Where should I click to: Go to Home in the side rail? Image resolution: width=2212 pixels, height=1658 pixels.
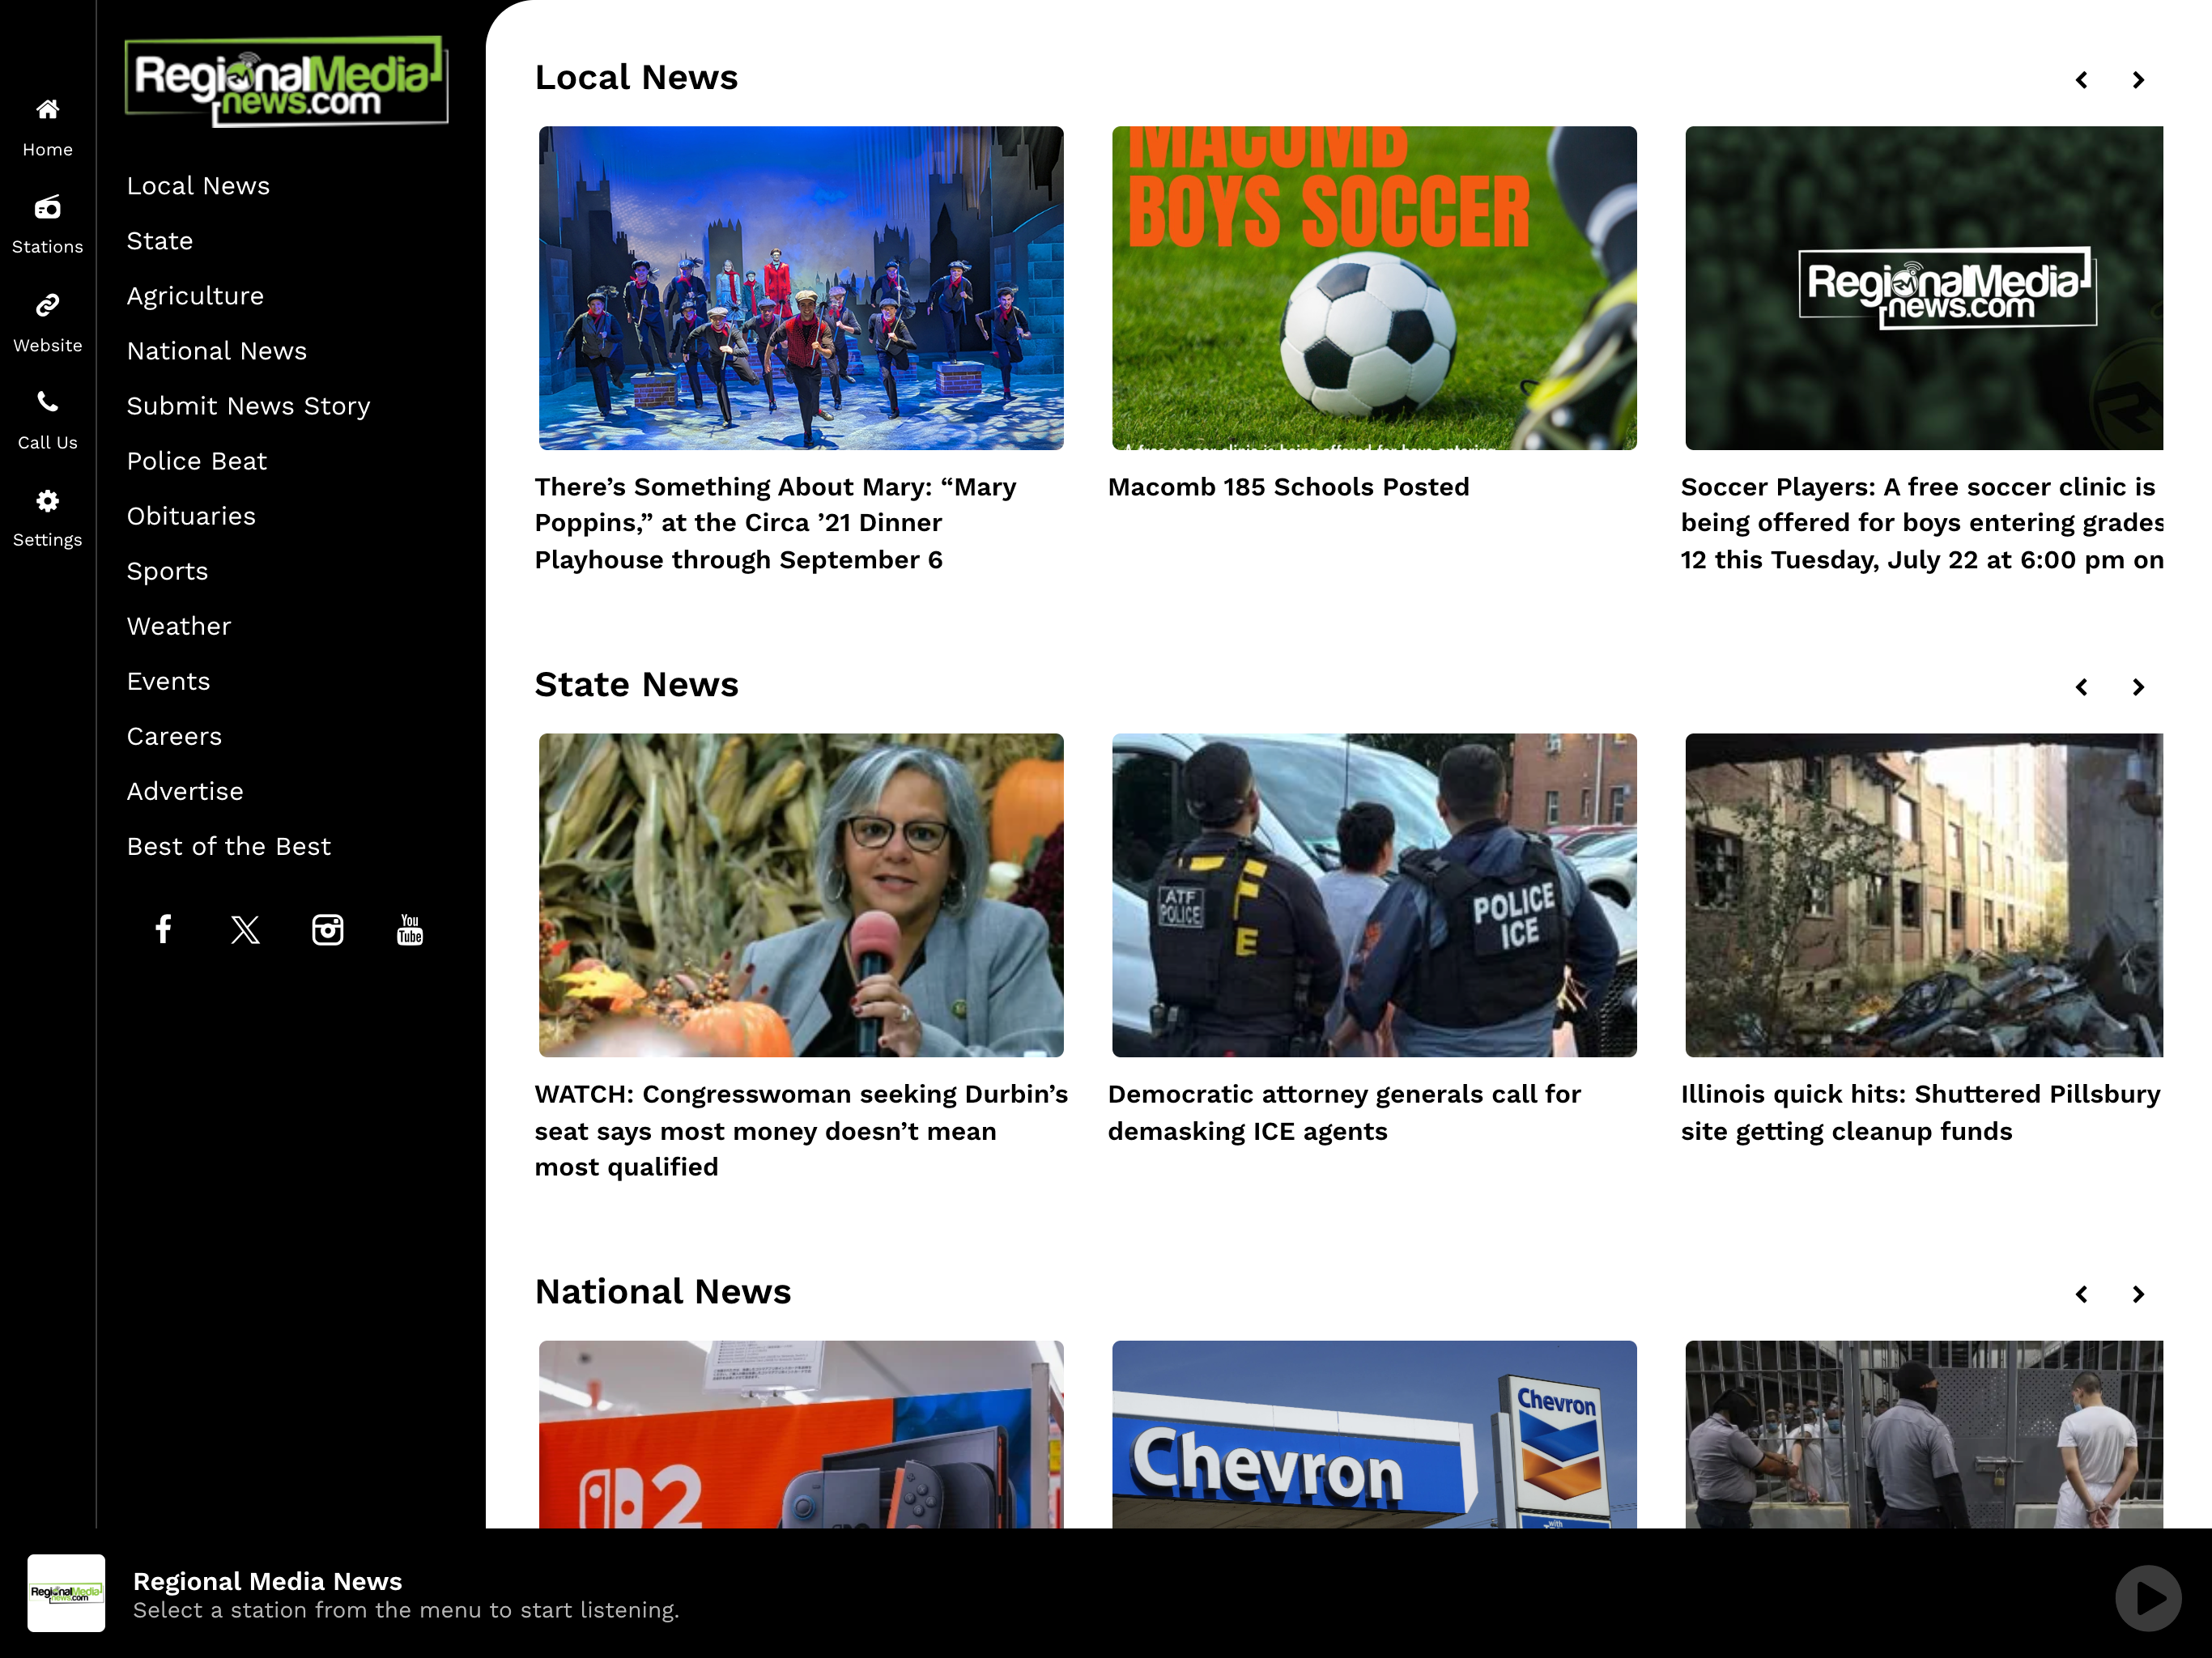pos(47,128)
